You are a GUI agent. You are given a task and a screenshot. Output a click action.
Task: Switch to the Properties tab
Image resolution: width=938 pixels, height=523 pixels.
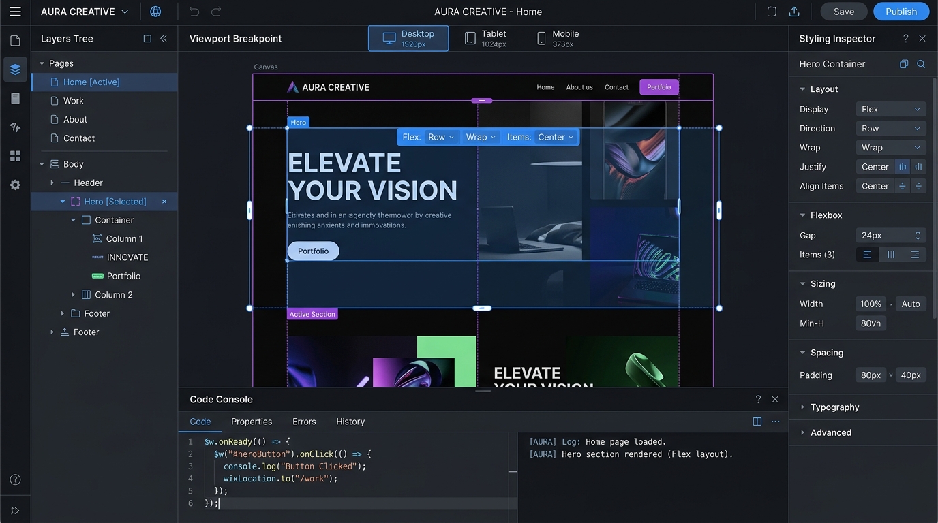[x=252, y=422]
